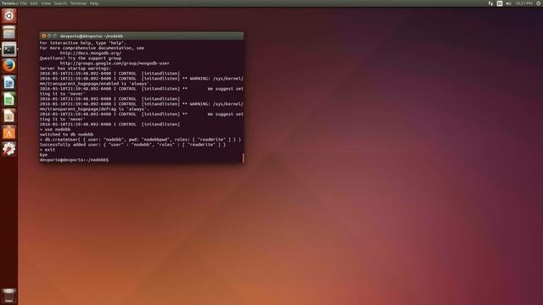Image resolution: width=543 pixels, height=305 pixels.
Task: Open the Search menu
Action: (x=60, y=3)
